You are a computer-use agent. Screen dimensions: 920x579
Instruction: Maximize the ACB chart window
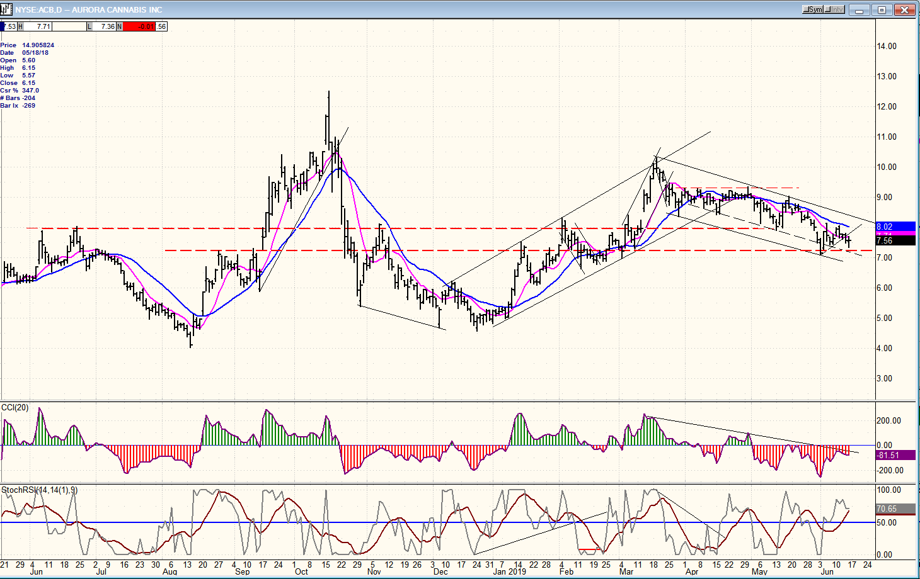[x=882, y=10]
